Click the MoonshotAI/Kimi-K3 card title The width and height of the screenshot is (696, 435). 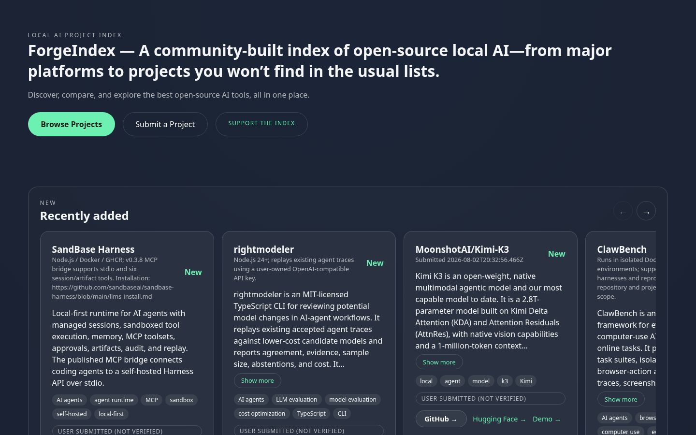(462, 249)
